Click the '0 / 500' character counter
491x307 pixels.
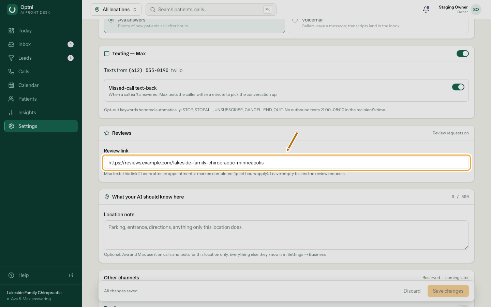[x=460, y=197]
